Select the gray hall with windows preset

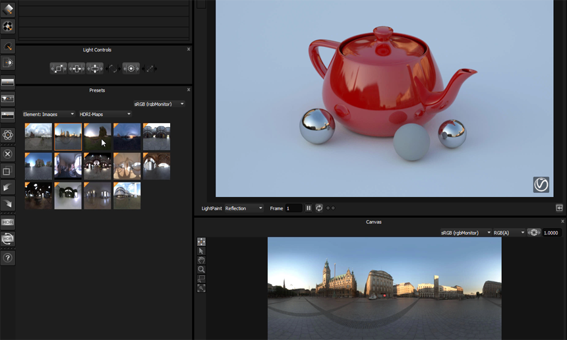(98, 196)
